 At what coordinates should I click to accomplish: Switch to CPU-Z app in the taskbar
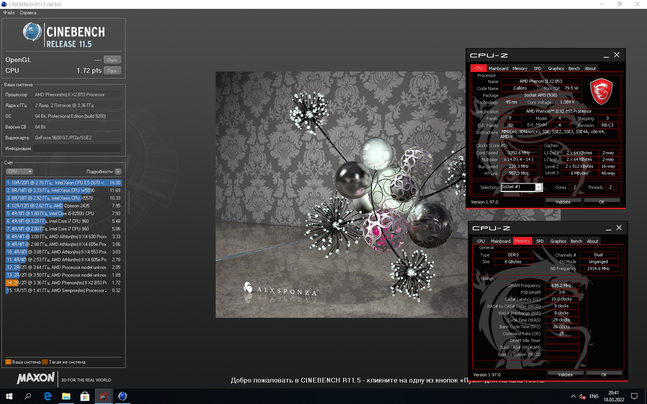pyautogui.click(x=104, y=396)
